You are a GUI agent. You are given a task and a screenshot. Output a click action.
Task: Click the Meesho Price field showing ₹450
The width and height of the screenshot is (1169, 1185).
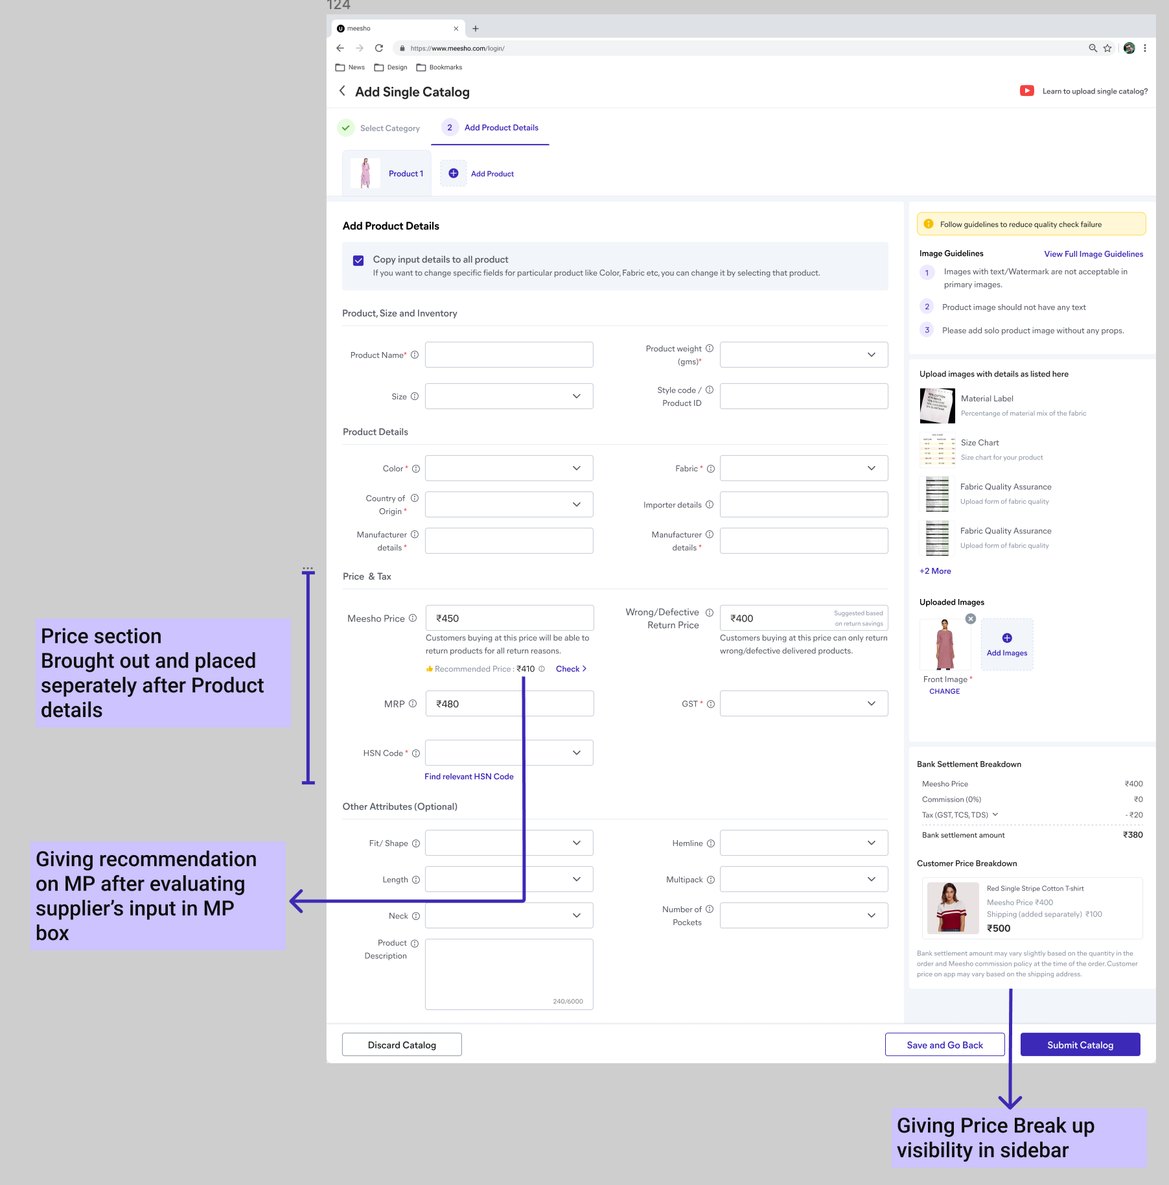point(509,618)
